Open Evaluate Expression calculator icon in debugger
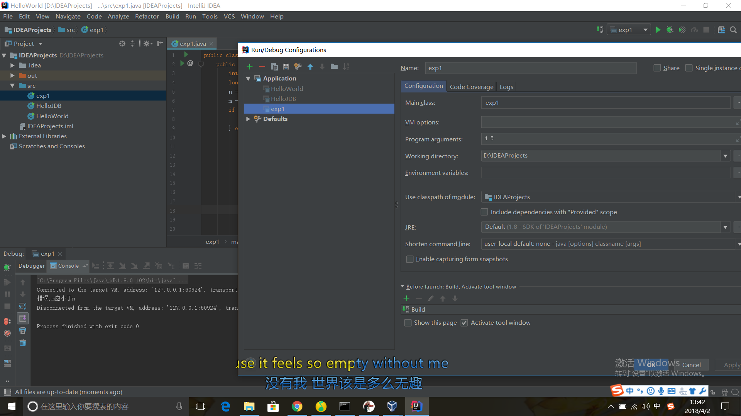This screenshot has height=416, width=741. (186, 266)
